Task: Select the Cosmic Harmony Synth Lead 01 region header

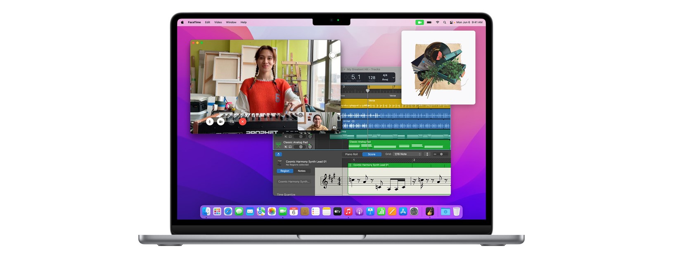Action: (x=399, y=165)
